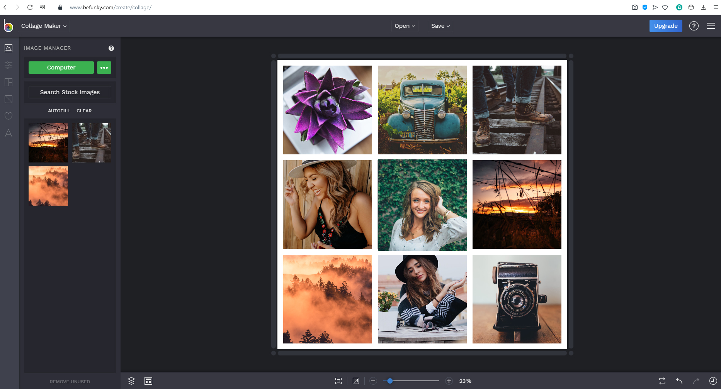Click the BeFunky logo icon
721x389 pixels.
(8, 26)
